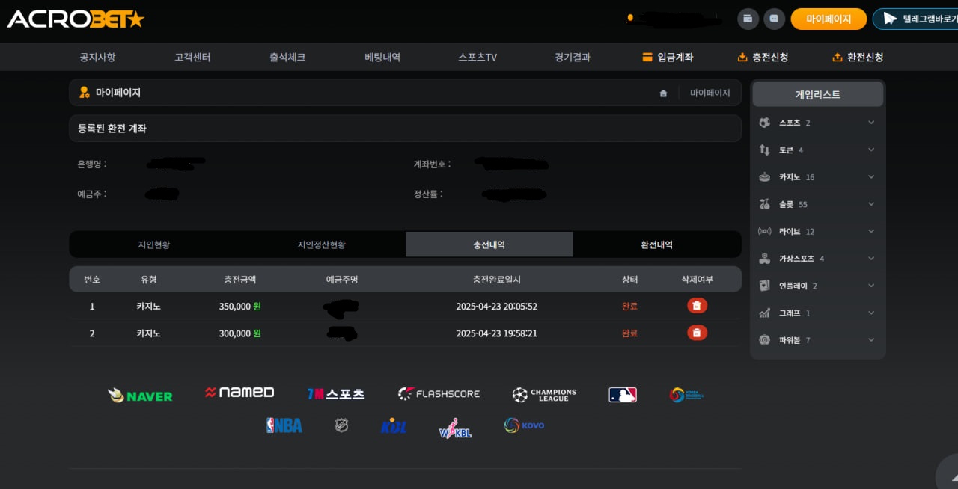Image resolution: width=958 pixels, height=489 pixels.
Task: Open the Champions League logo link
Action: point(544,394)
